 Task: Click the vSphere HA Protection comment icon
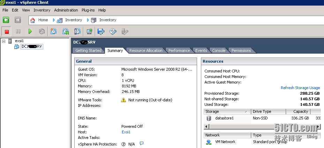[142, 143]
